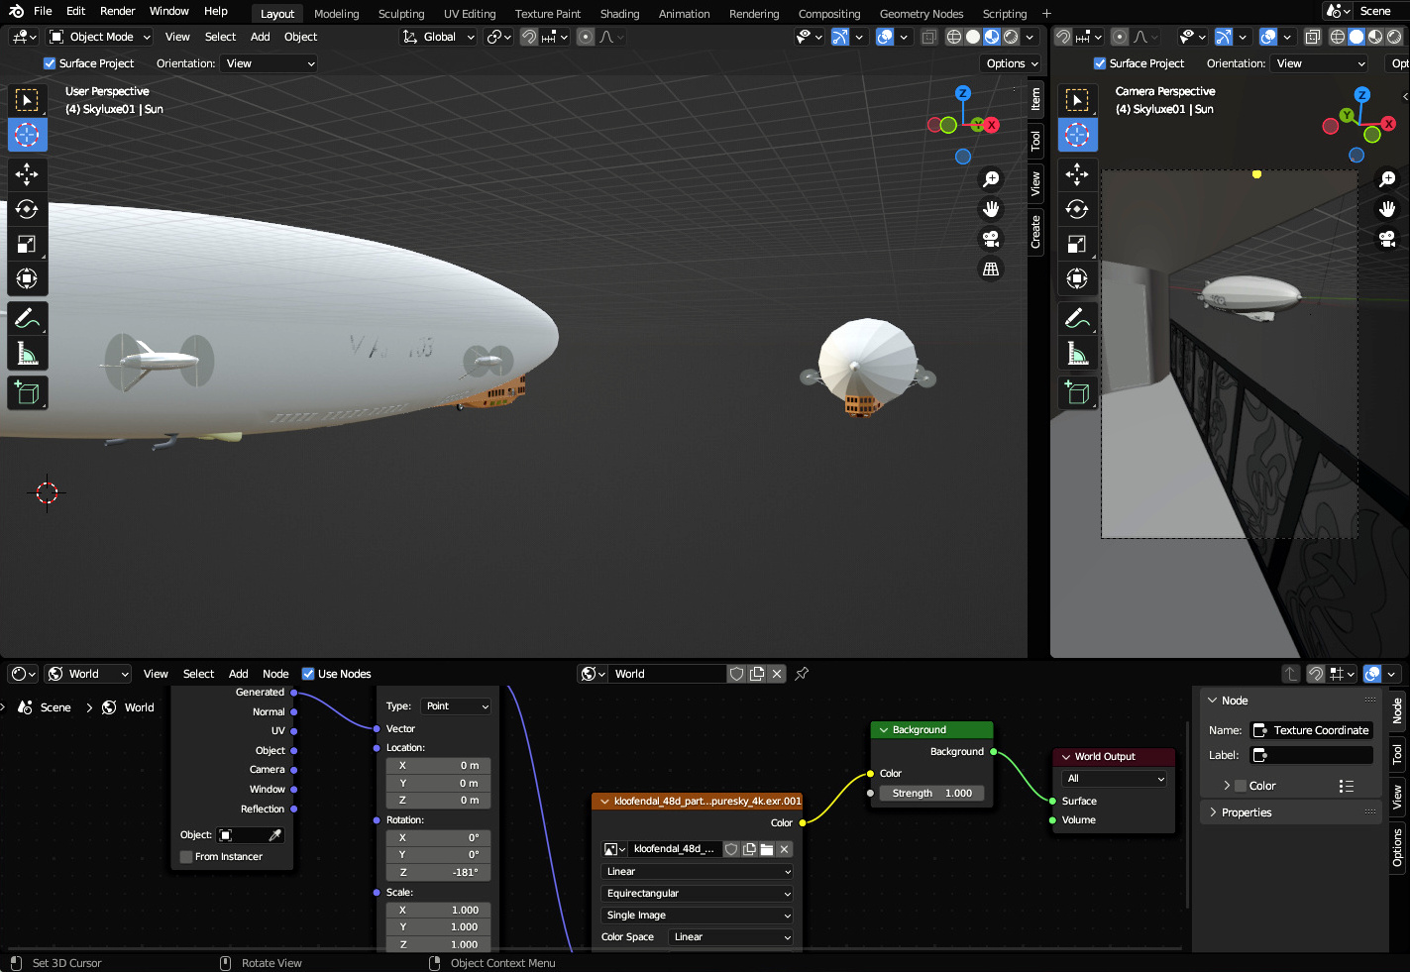Open left viewport Orientation View dropdown

(x=270, y=63)
